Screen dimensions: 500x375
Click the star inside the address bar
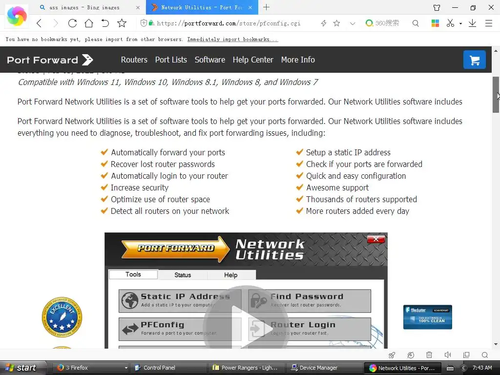pos(337,23)
